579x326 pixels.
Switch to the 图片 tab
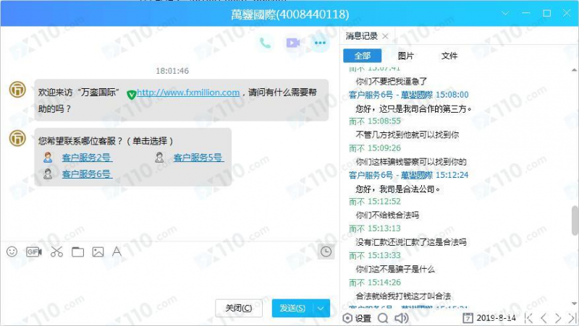pos(405,56)
